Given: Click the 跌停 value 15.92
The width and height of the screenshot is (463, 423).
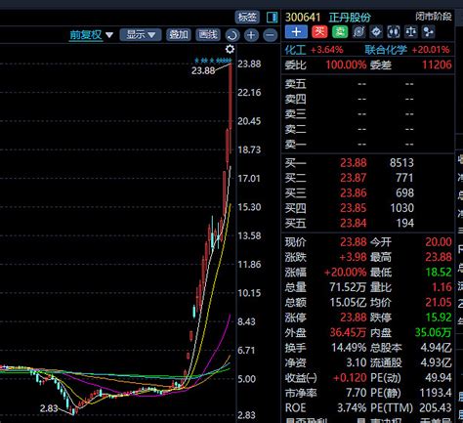Looking at the screenshot, I should (x=439, y=317).
